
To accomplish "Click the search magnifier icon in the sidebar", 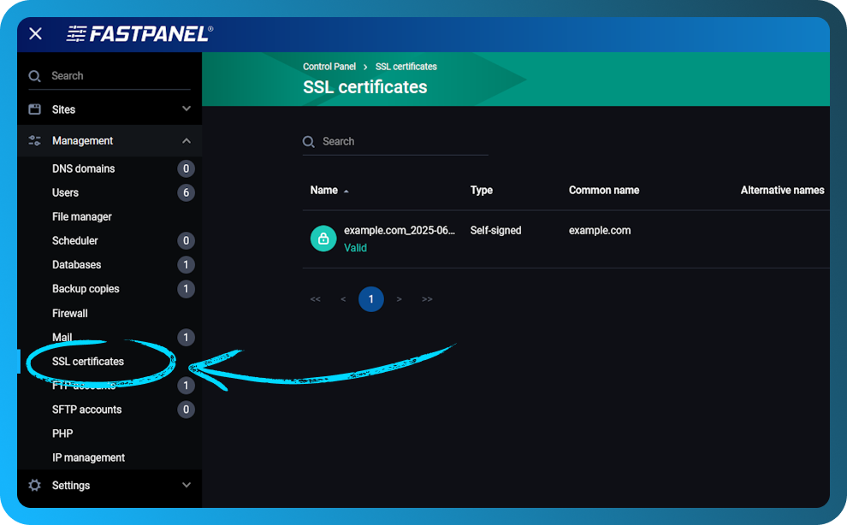I will 35,75.
